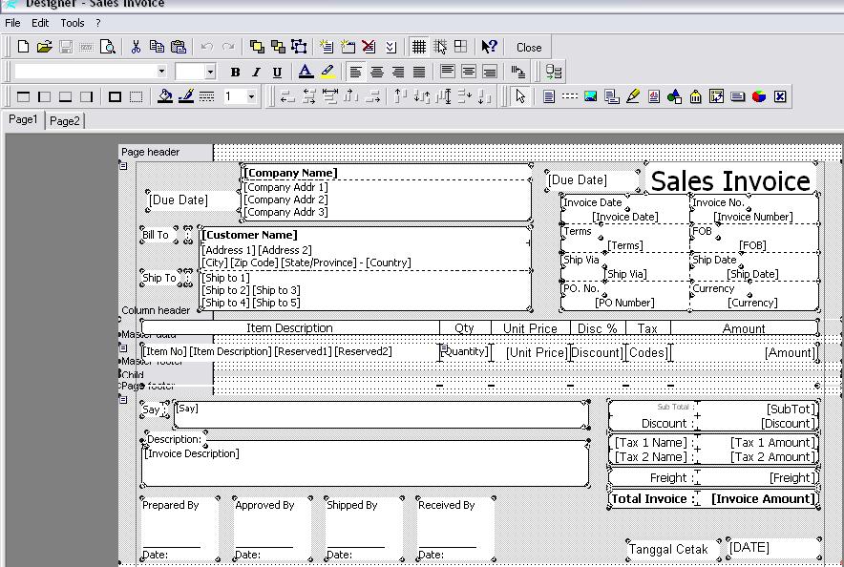Click the New report icon

(24, 47)
